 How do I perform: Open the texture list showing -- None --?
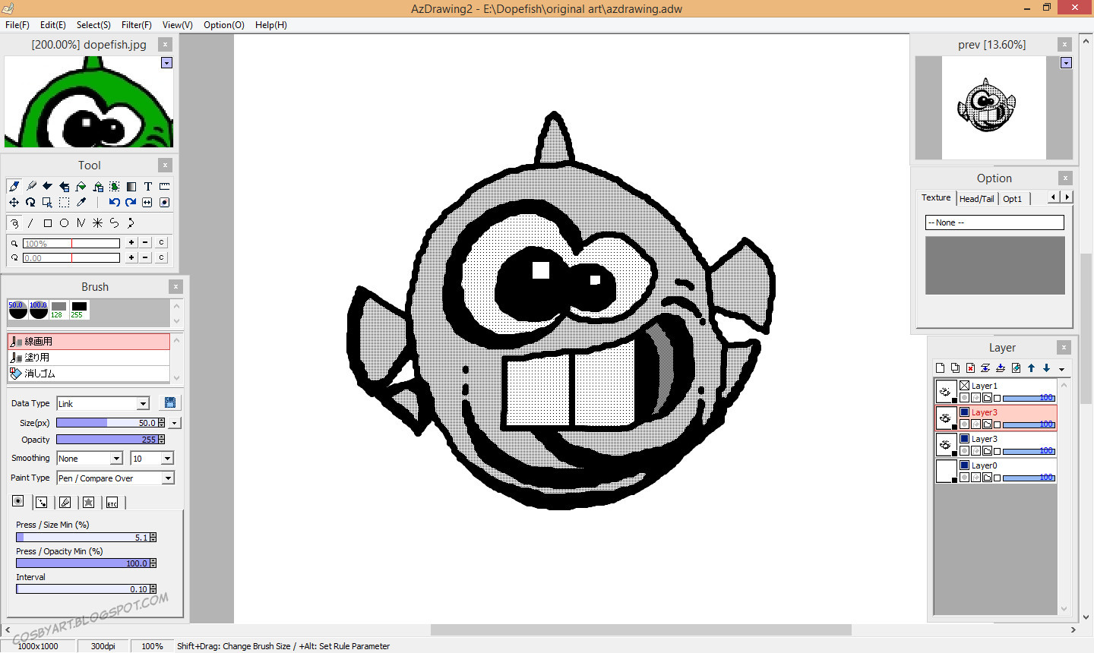pos(994,222)
